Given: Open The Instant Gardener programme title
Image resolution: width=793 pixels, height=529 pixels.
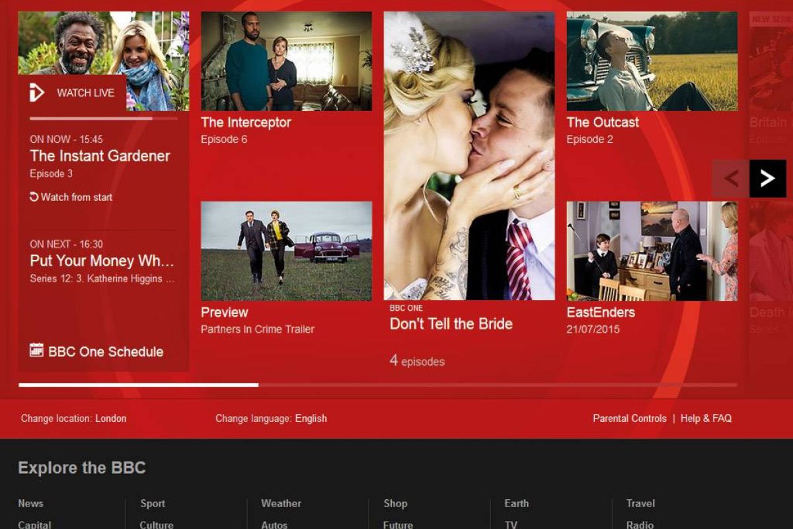Looking at the screenshot, I should (100, 156).
